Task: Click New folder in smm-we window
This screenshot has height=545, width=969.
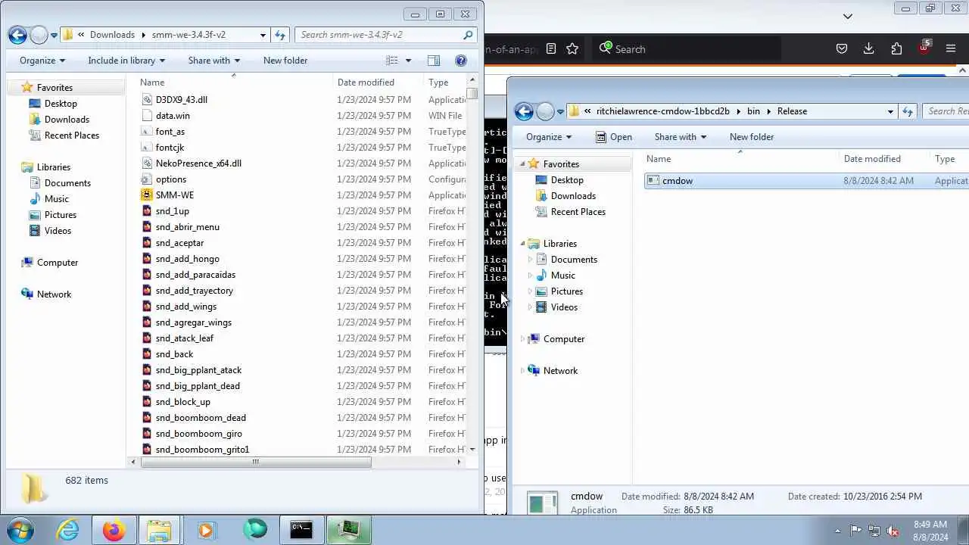Action: coord(285,61)
